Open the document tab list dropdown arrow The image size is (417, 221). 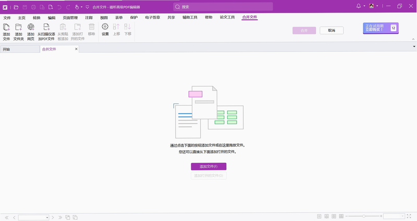point(414,46)
